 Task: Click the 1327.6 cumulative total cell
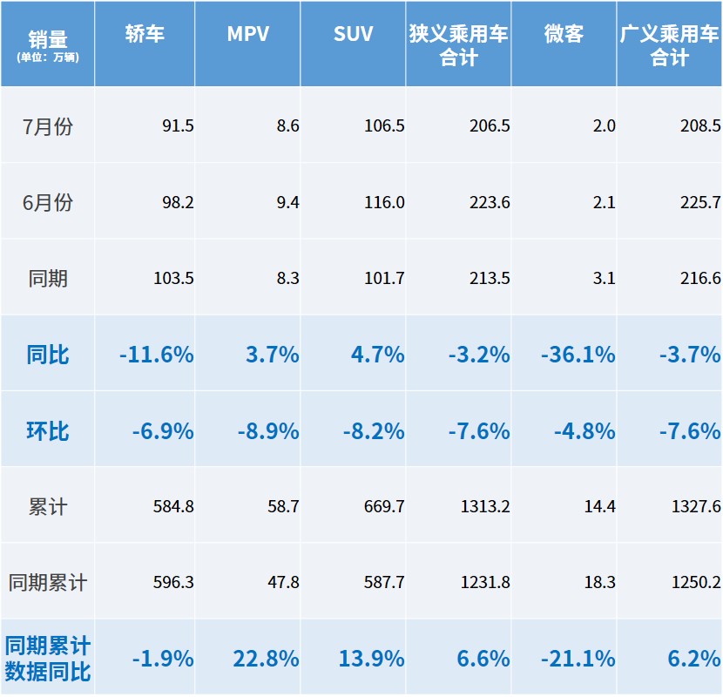click(693, 506)
